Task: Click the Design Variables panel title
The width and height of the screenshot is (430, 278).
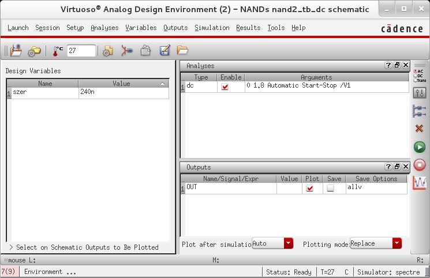Action: click(33, 71)
